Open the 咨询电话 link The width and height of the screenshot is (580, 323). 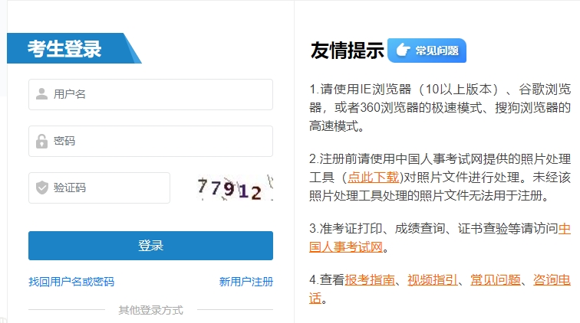(x=550, y=279)
